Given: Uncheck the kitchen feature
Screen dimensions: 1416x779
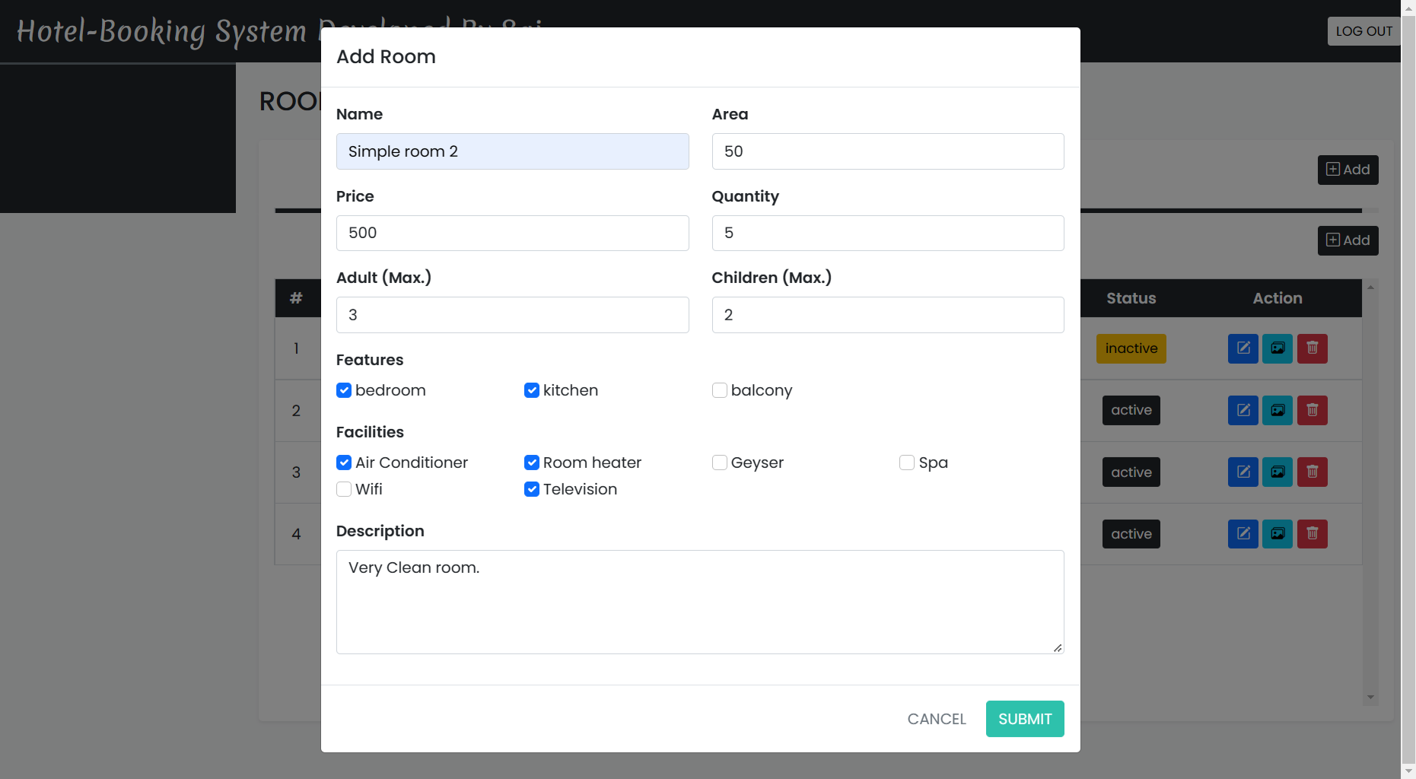Looking at the screenshot, I should tap(531, 389).
